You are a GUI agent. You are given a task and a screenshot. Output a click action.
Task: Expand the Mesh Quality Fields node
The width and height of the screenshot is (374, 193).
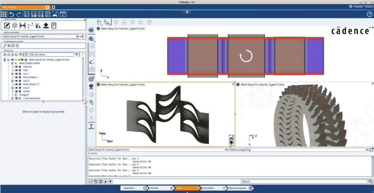[x=12, y=63]
